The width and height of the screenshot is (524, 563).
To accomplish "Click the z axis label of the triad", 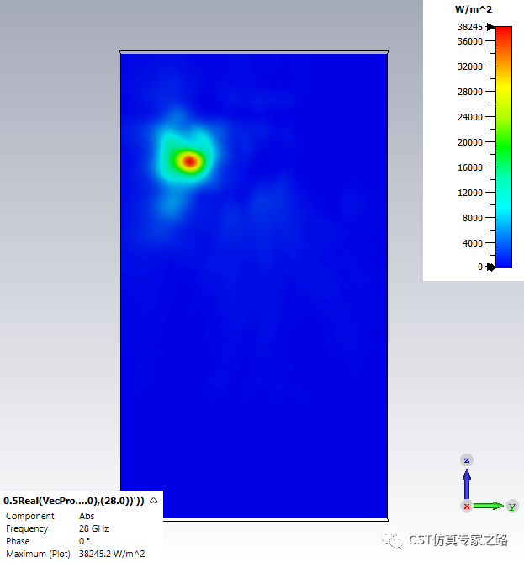I will (x=467, y=460).
